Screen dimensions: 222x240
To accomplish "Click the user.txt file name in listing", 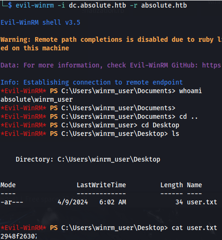I will pyautogui.click(x=202, y=202).
